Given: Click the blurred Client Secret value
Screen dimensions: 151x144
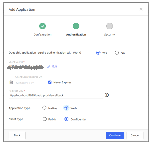Looking at the screenshot, I should pos(25,67).
